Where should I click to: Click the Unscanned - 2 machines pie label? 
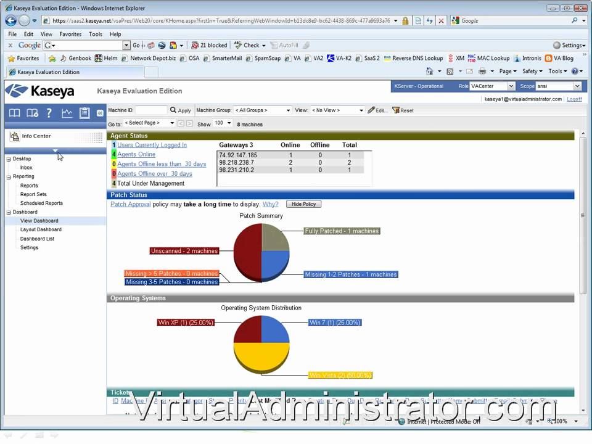pyautogui.click(x=184, y=251)
